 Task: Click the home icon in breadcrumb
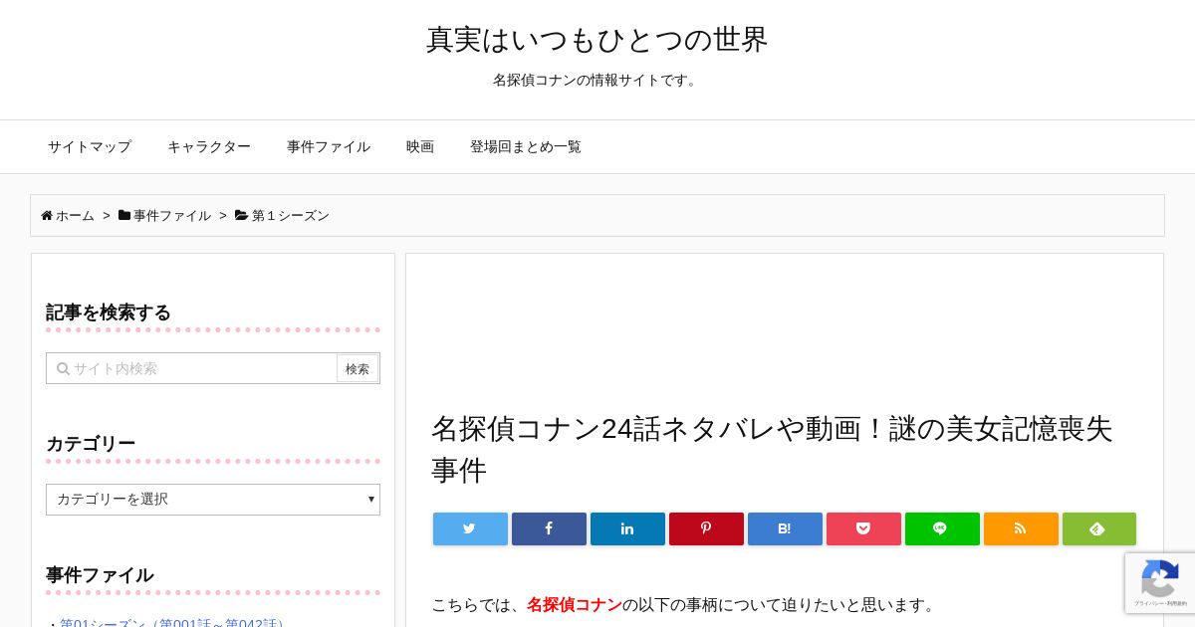(47, 215)
